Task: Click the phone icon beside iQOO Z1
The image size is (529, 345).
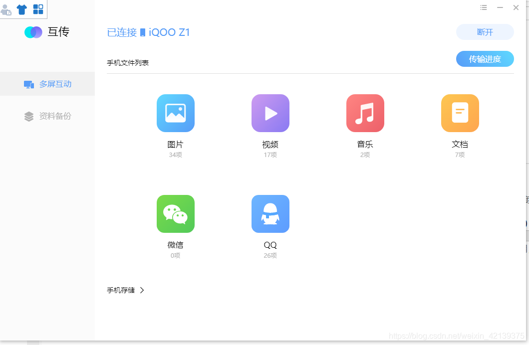Action: 143,32
